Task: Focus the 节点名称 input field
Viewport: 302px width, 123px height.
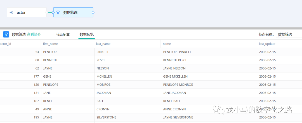Action: pos(289,34)
